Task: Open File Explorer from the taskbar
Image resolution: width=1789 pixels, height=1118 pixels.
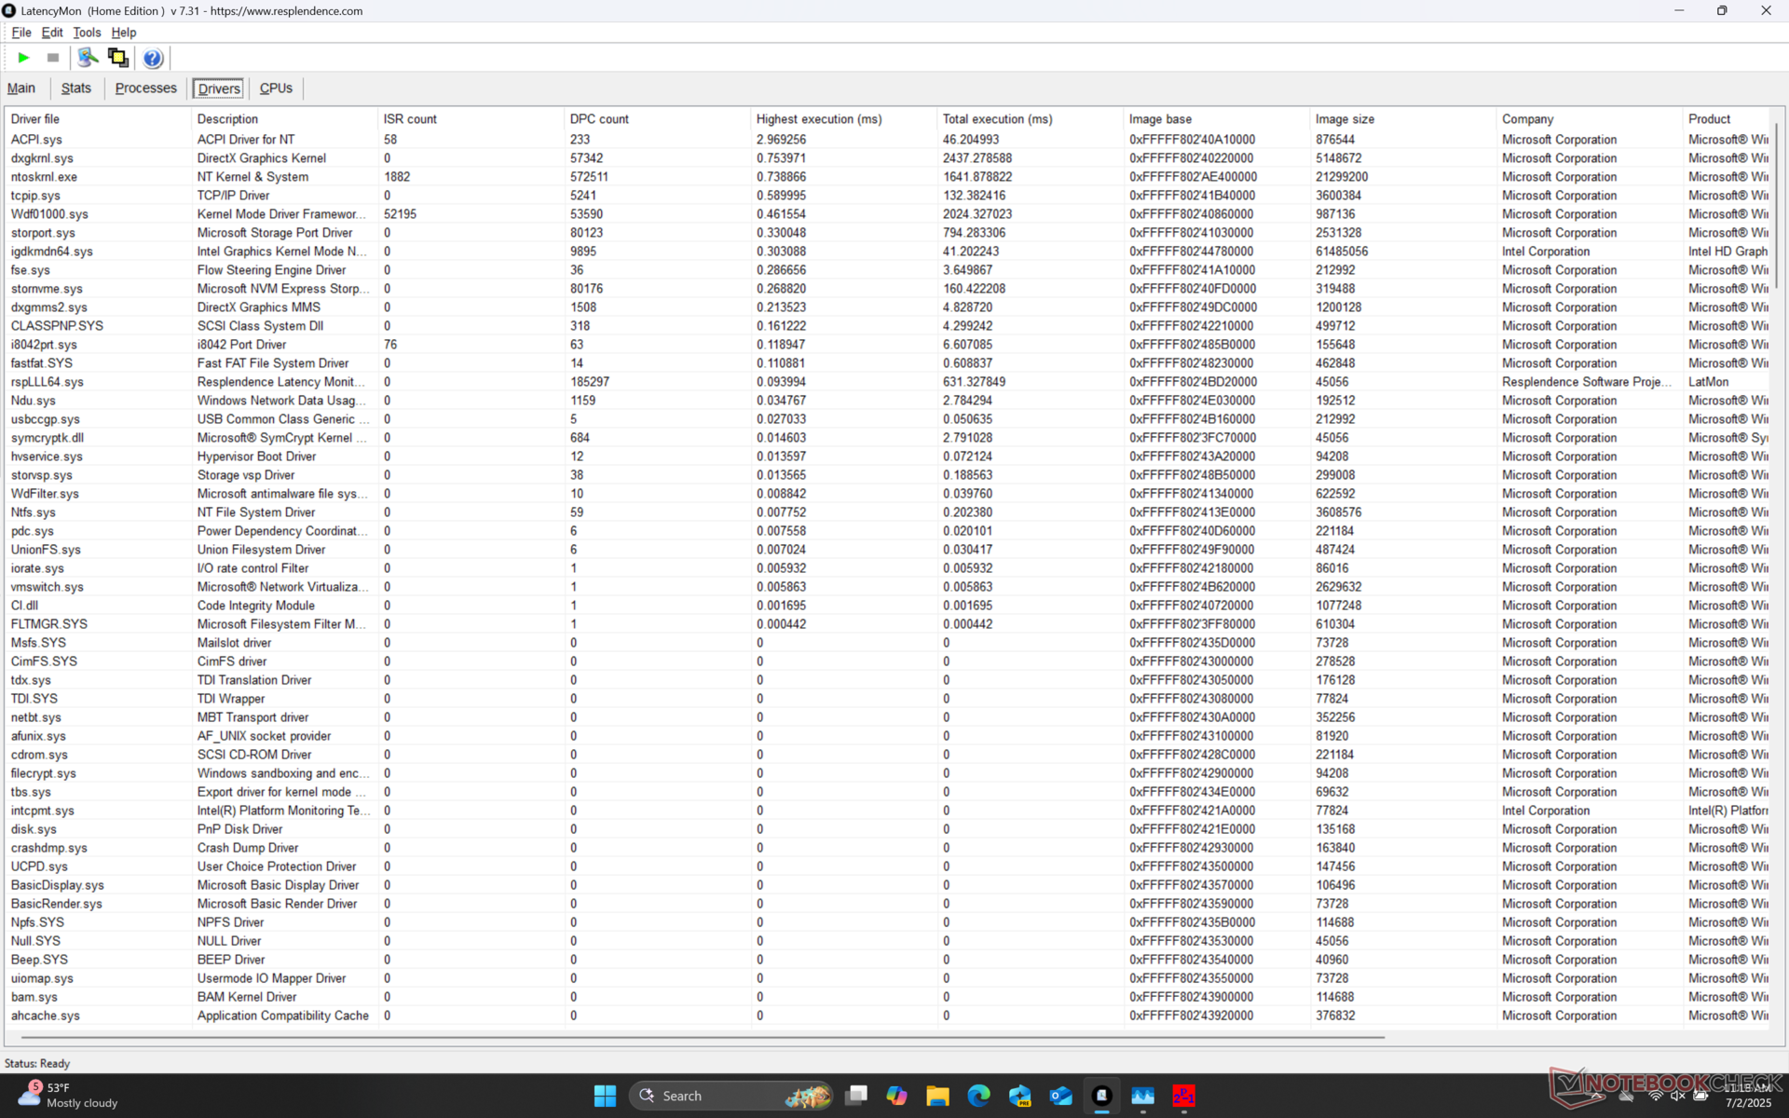Action: coord(937,1096)
